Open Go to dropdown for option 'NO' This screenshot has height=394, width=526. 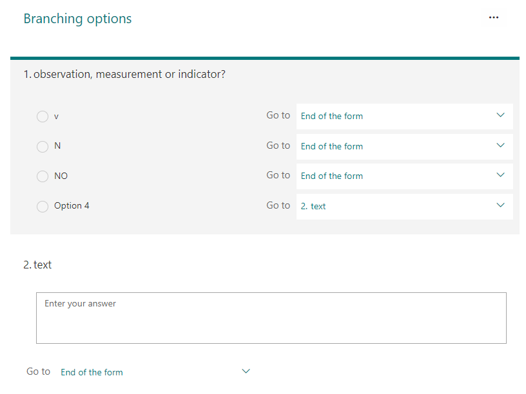pyautogui.click(x=405, y=176)
